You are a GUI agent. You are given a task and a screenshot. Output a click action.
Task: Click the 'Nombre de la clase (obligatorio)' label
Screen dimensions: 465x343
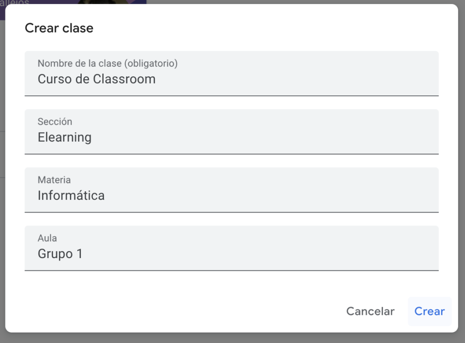(107, 63)
